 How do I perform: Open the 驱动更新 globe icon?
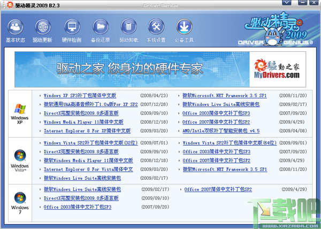[x=43, y=27]
